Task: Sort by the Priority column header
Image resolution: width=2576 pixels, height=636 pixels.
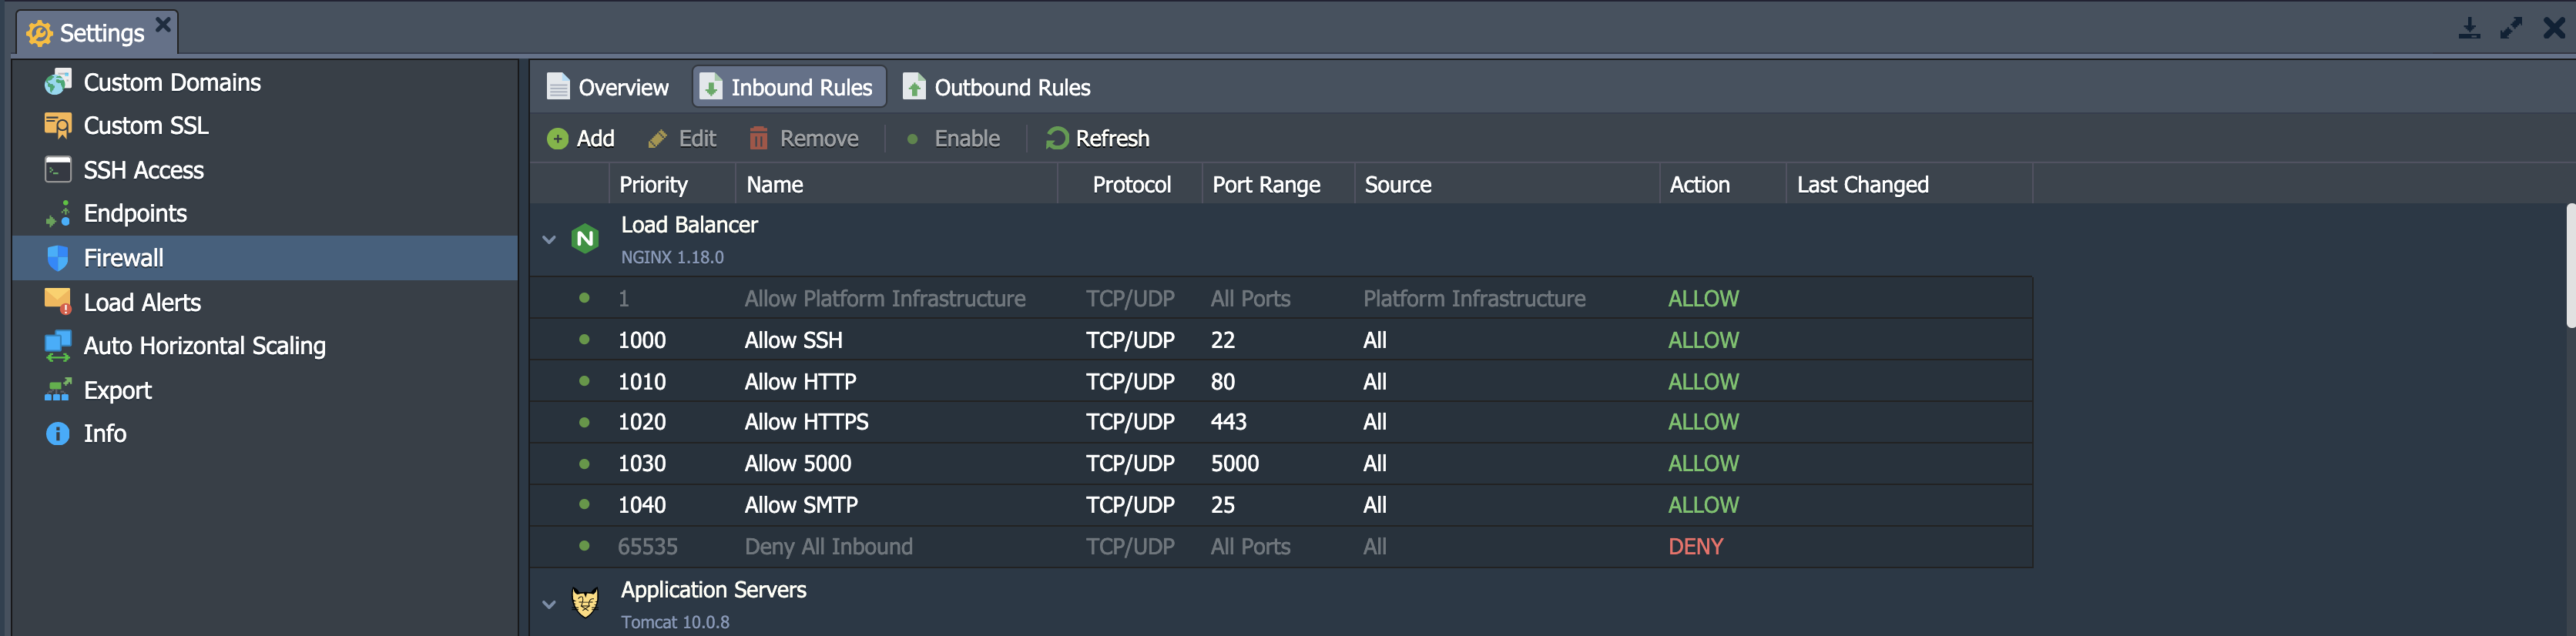Action: click(x=672, y=185)
